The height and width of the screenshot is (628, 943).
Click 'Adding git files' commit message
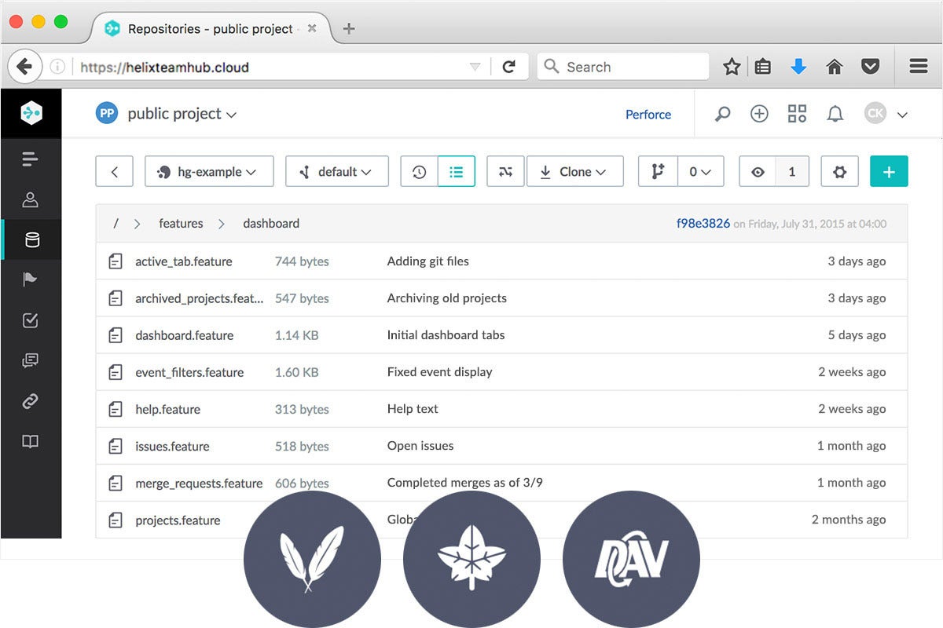[x=428, y=261]
